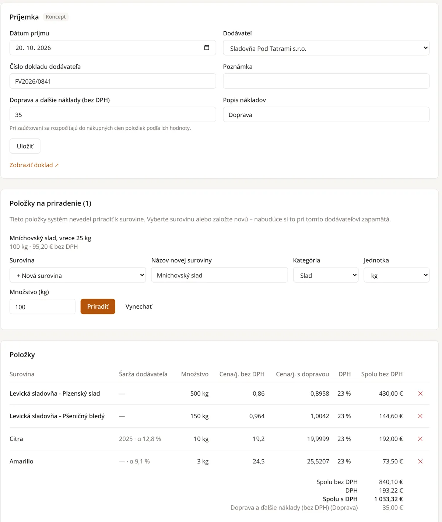This screenshot has width=442, height=522.
Task: Edit the Doprava a ďalšie náklady amount field
Action: [113, 115]
